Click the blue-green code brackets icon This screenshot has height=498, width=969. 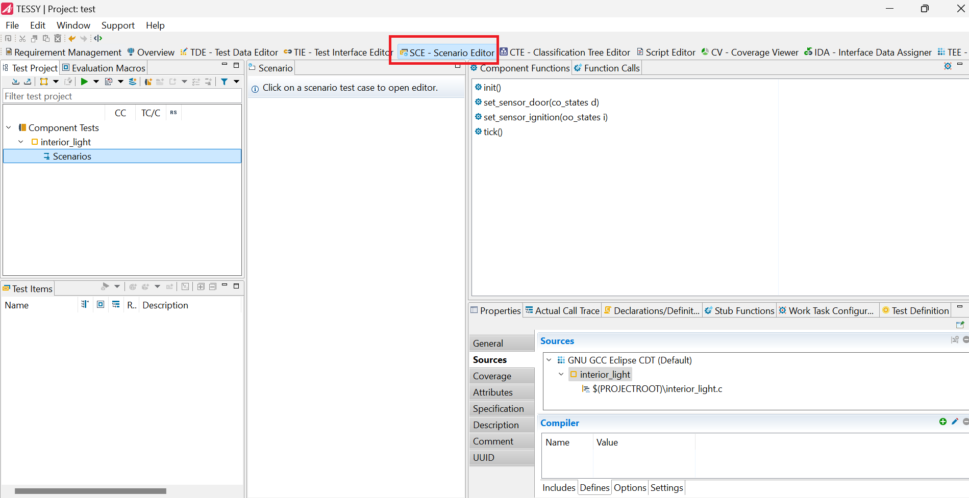click(98, 38)
